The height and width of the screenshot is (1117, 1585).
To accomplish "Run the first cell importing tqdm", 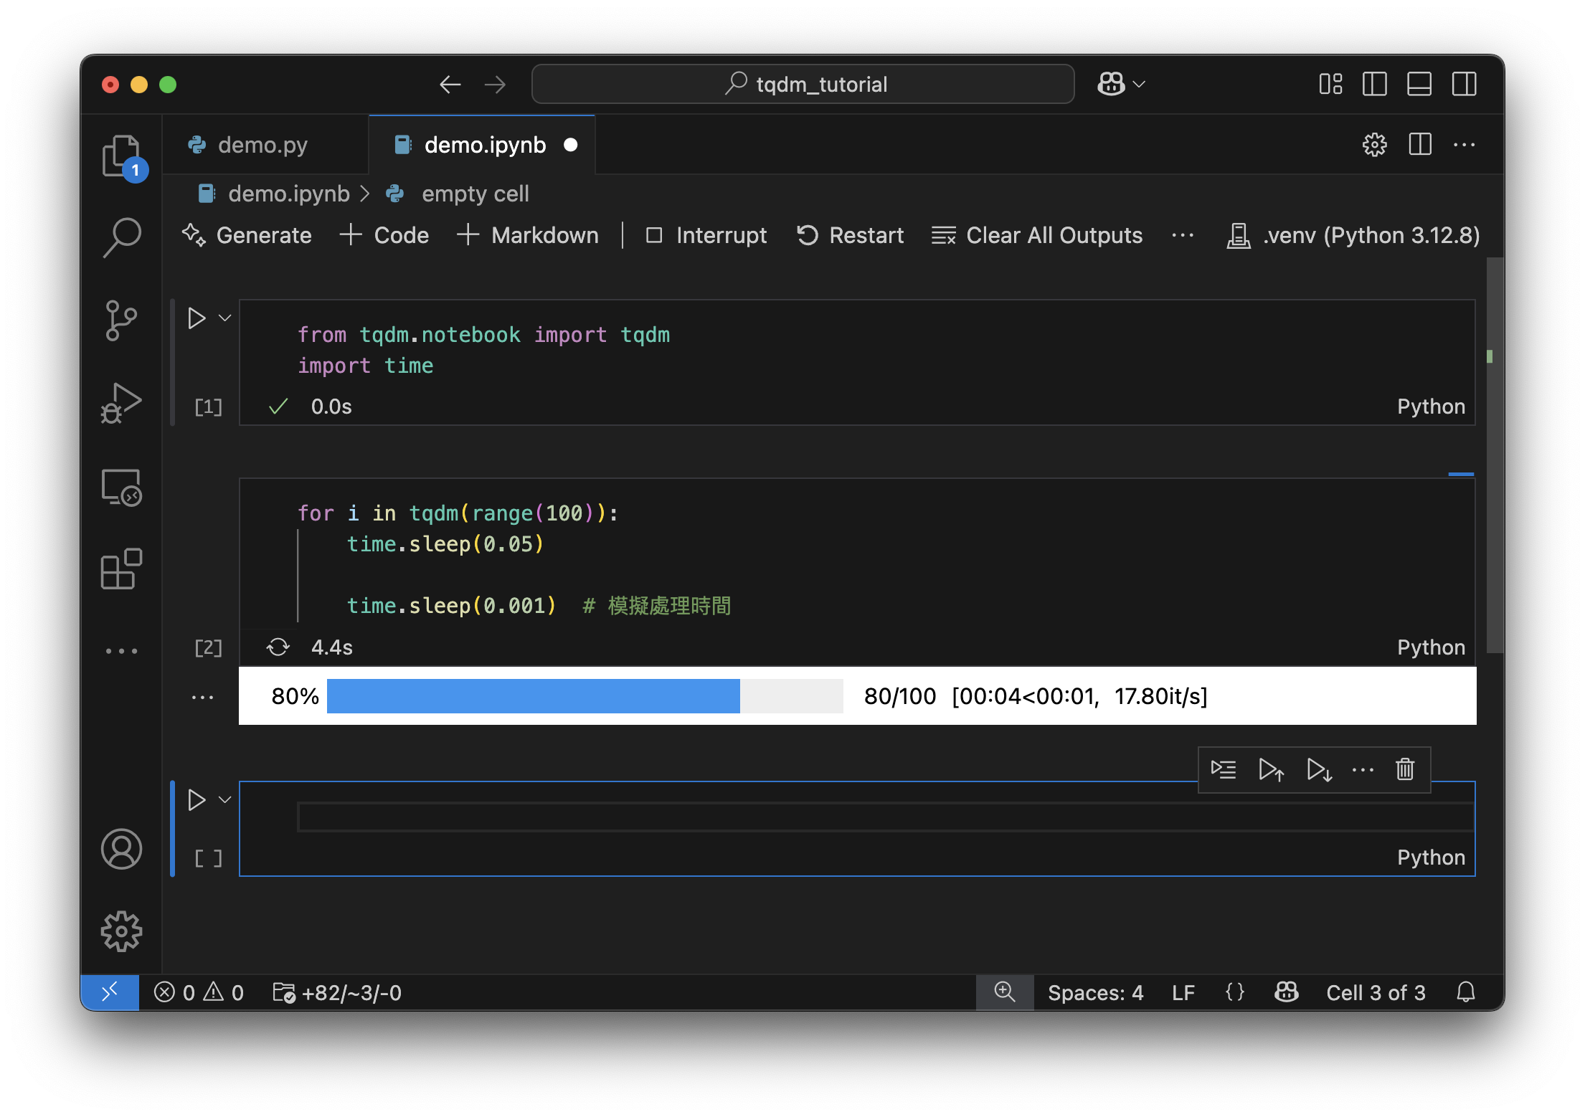I will point(196,318).
